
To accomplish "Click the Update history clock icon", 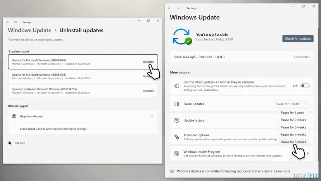I will 177,120.
